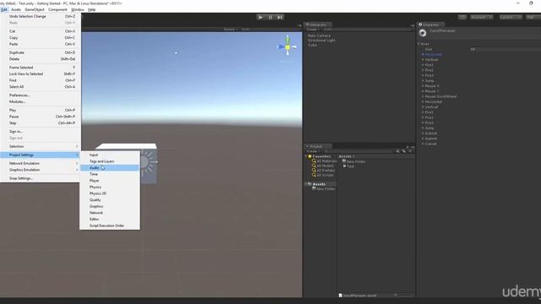
Task: Choose Tags and Layers in the submenu
Action: point(110,161)
